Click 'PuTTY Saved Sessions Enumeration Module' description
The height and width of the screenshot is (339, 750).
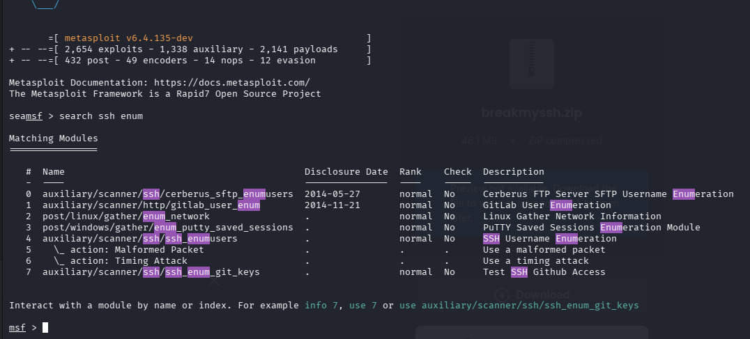591,227
